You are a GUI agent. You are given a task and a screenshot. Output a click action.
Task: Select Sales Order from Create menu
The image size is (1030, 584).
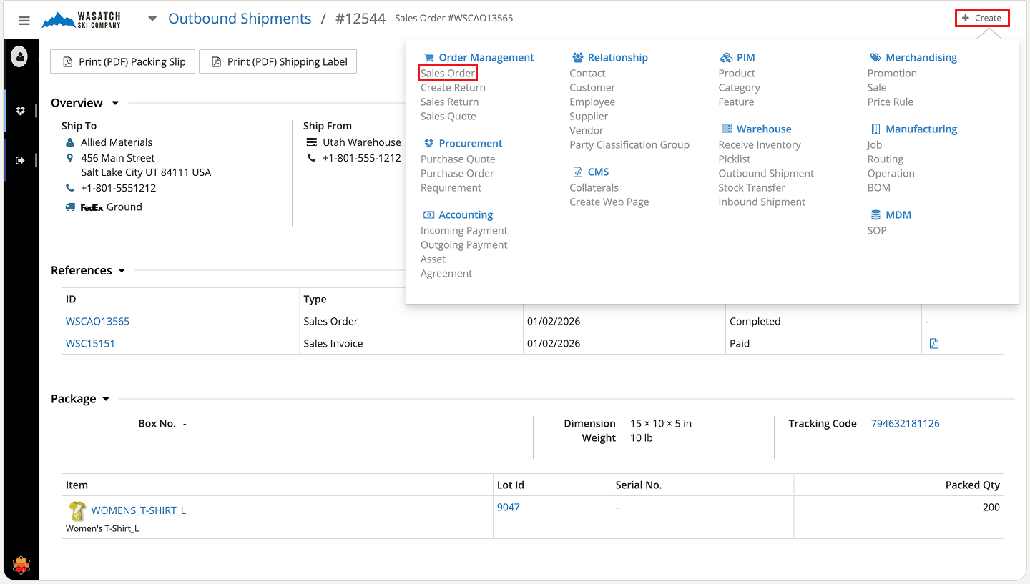coord(448,74)
